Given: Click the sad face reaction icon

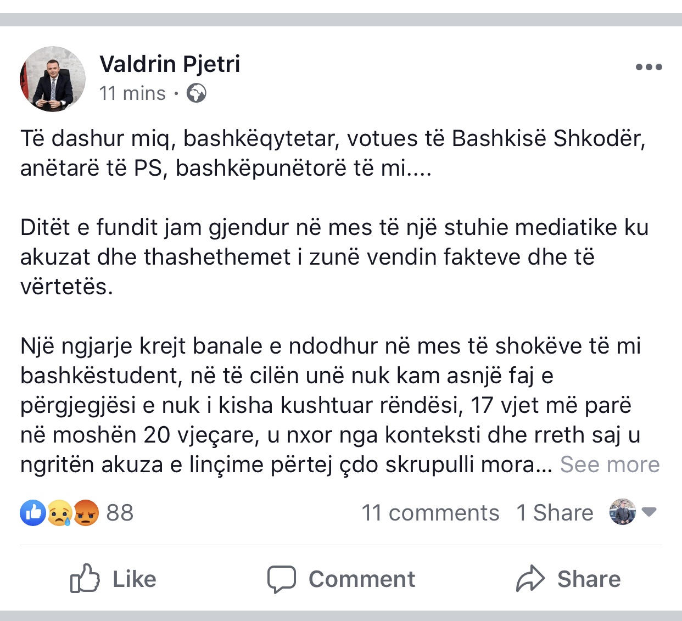Looking at the screenshot, I should (x=59, y=513).
